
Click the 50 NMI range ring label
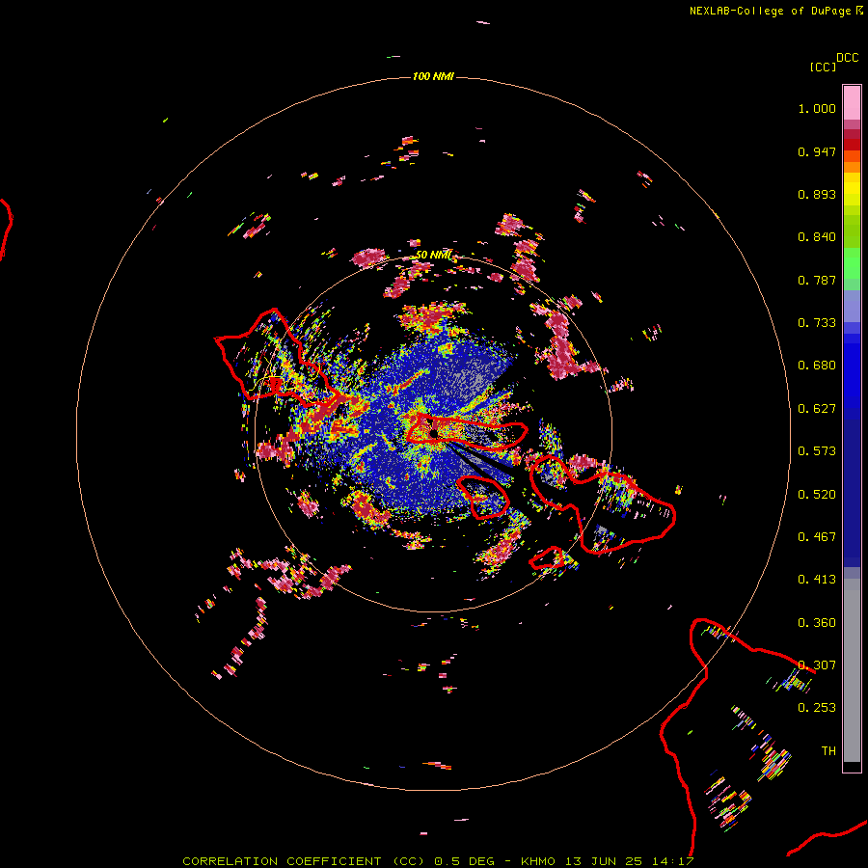point(433,255)
